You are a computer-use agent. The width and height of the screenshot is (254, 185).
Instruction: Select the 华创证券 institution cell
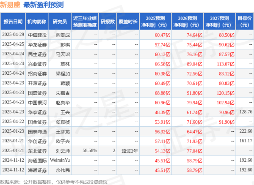(37, 141)
